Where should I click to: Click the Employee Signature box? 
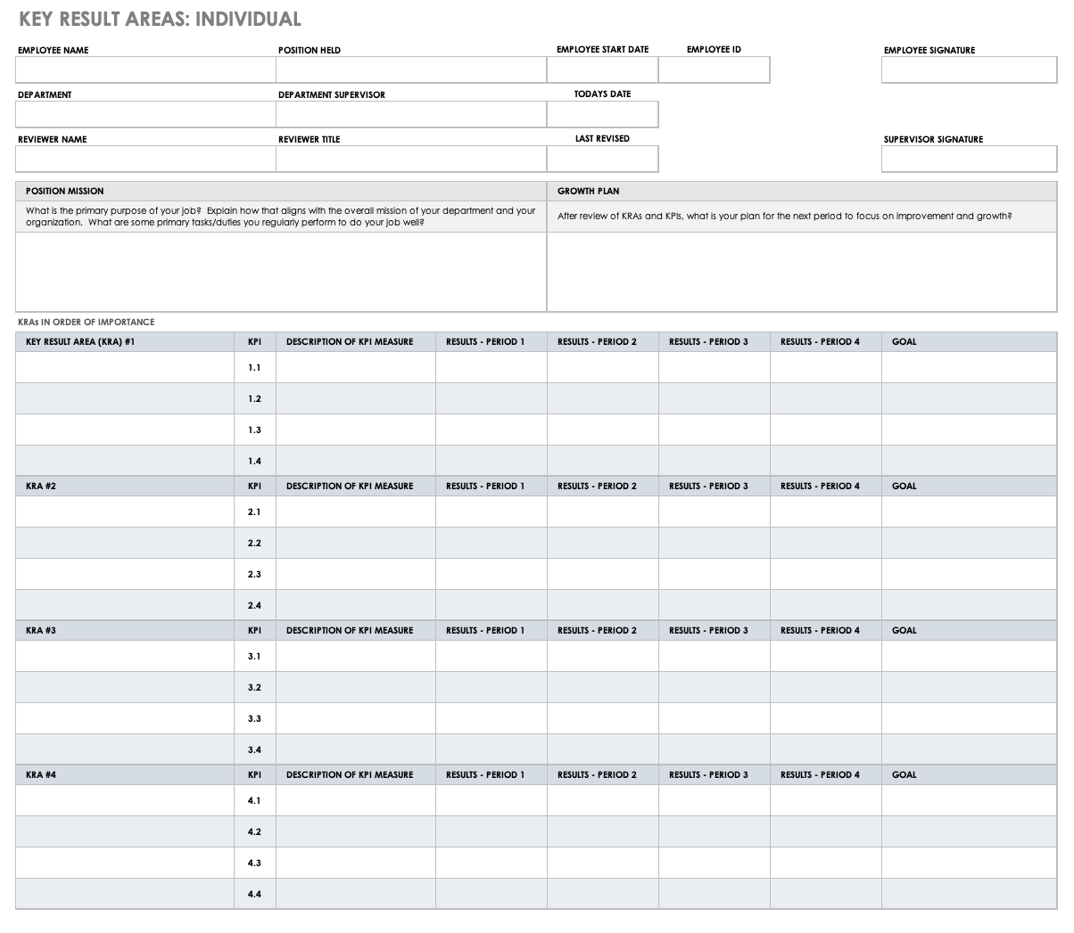[968, 70]
